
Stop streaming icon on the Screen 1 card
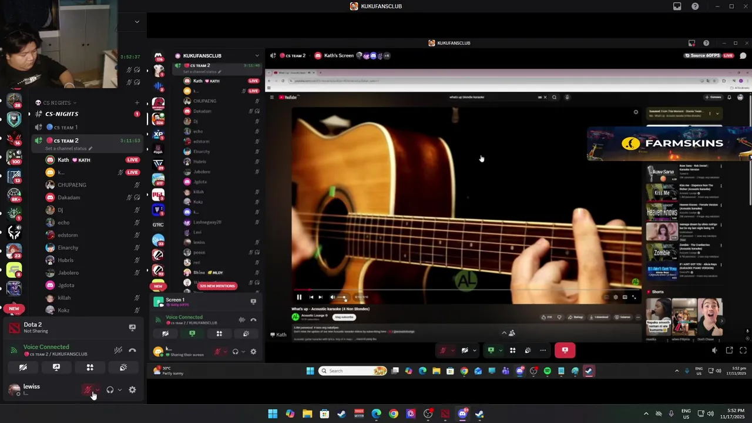(x=253, y=301)
